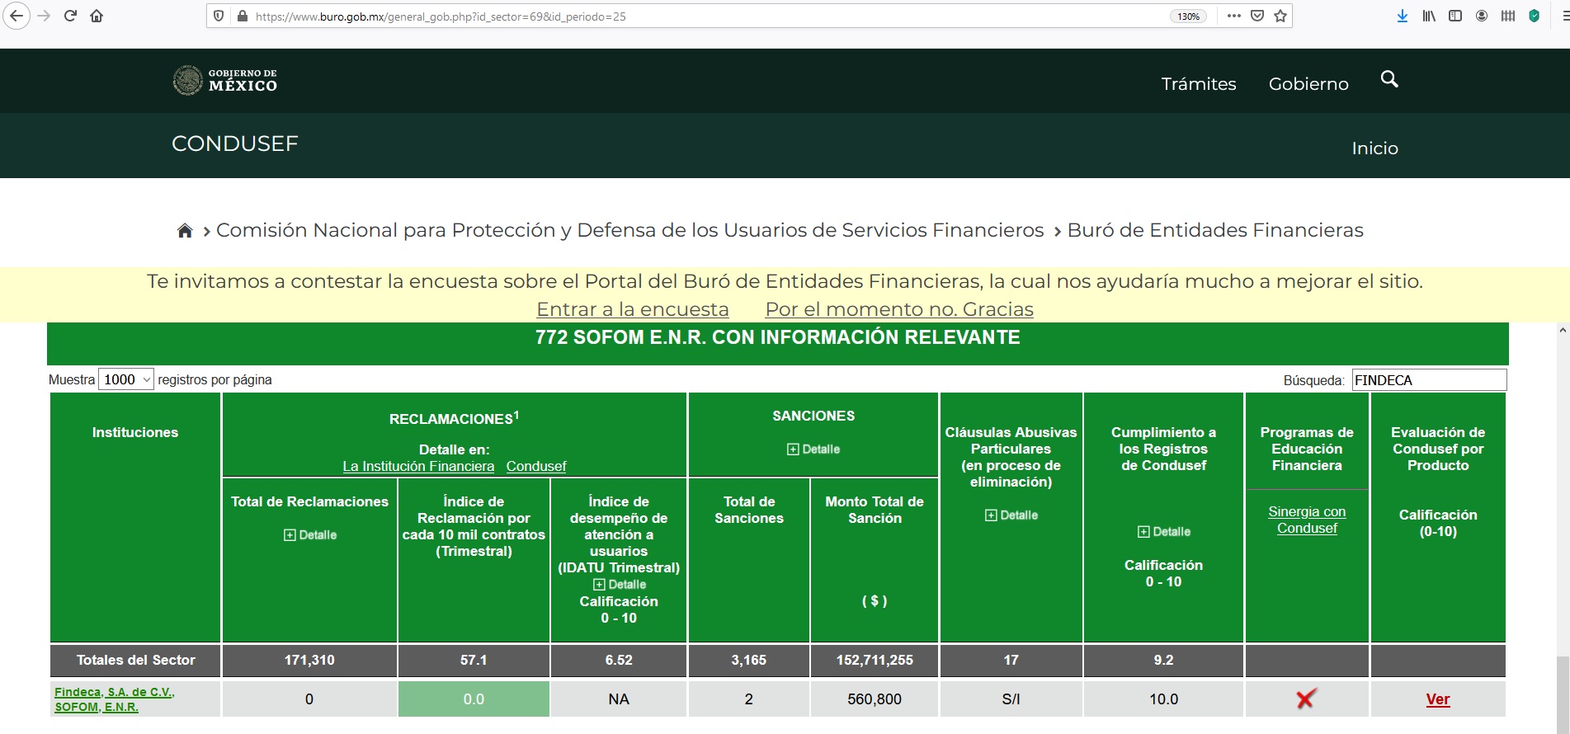Toggle the sidebar view icon
1570x734 pixels.
pyautogui.click(x=1455, y=16)
